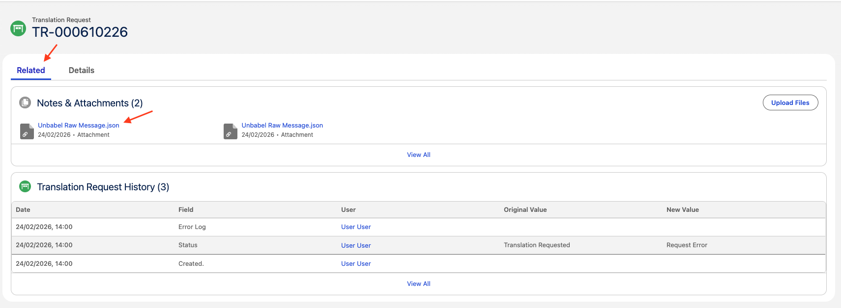Viewport: 841px width, 308px height.
Task: Click the Translation Request label above title
Action: pos(61,20)
